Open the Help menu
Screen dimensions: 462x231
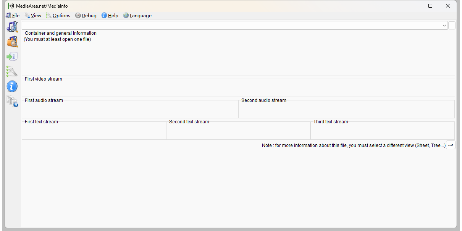(x=110, y=16)
